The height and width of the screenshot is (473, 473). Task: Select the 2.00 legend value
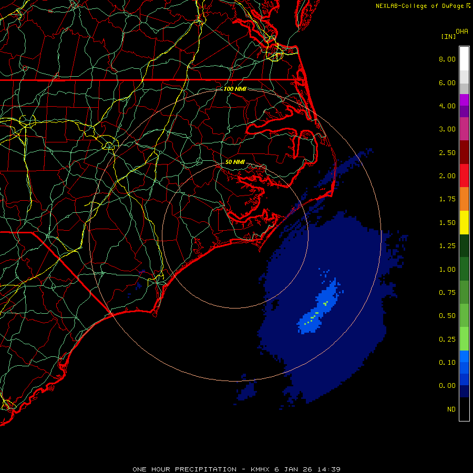(x=447, y=176)
